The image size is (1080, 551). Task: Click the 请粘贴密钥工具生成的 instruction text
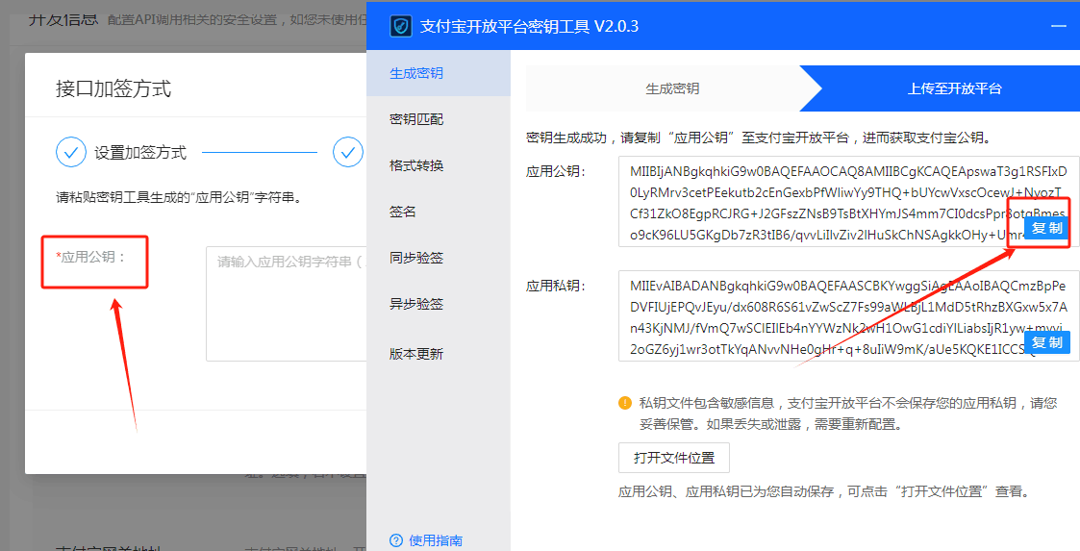coord(179,198)
